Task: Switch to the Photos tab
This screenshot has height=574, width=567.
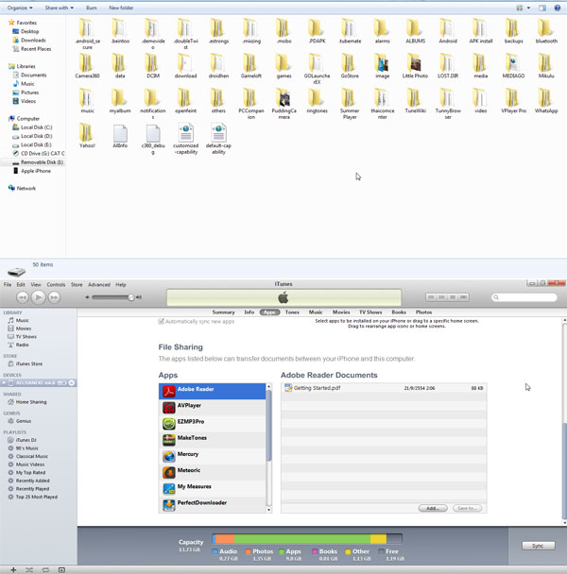Action: [423, 312]
